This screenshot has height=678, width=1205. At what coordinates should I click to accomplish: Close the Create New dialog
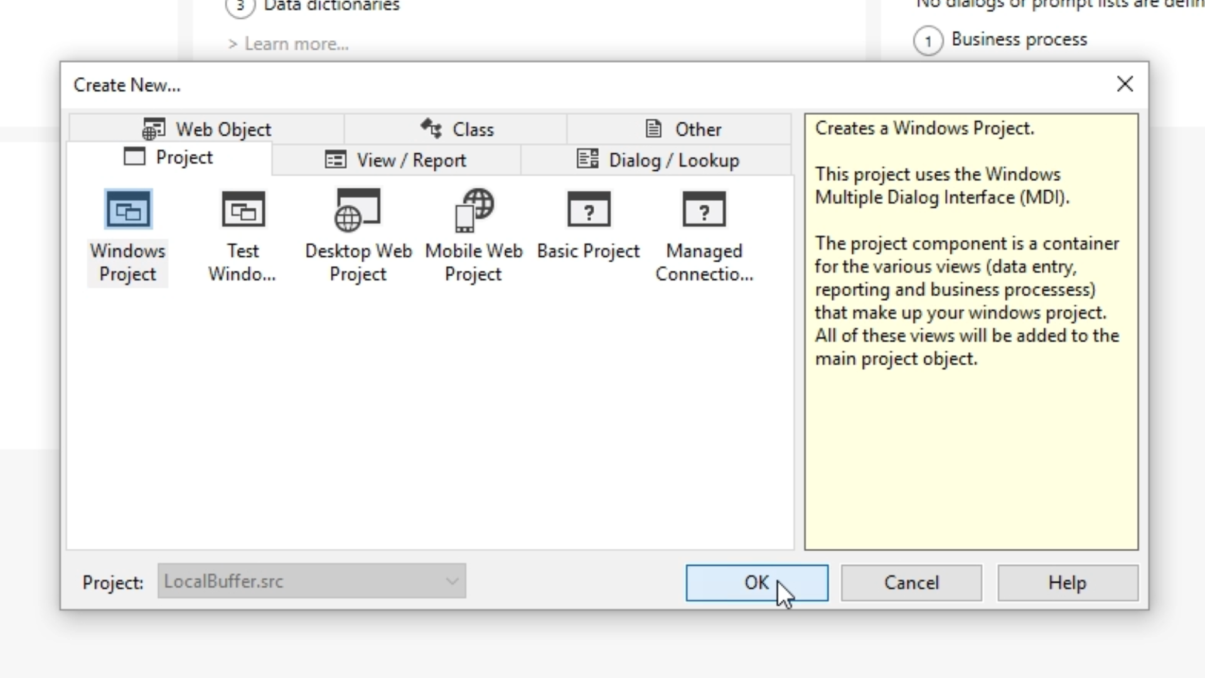(1125, 84)
